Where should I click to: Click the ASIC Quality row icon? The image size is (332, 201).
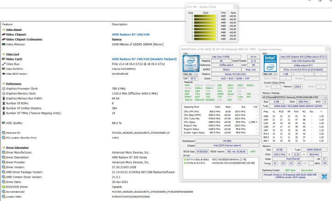tap(4, 123)
